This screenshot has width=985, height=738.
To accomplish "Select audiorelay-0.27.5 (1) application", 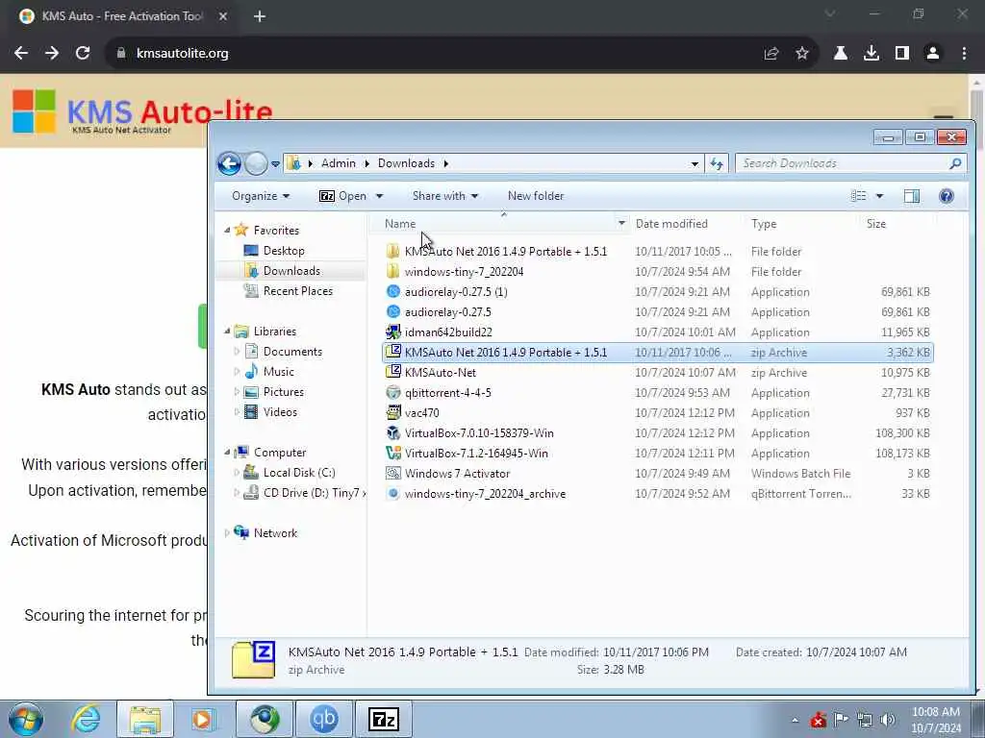I will (x=456, y=292).
